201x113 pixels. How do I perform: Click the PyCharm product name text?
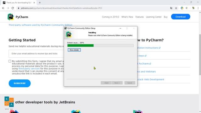coord(22,17)
